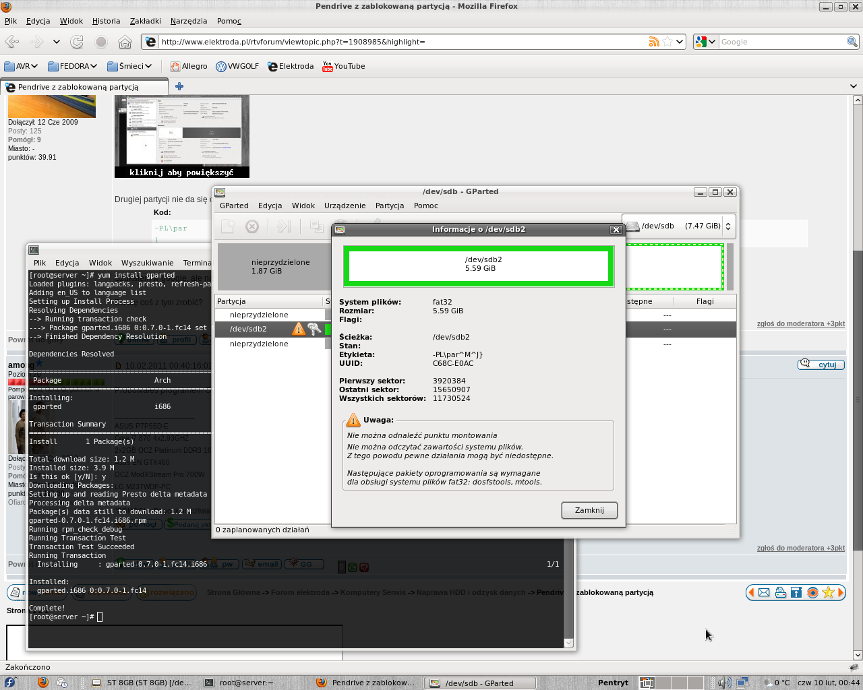Click the cytuj quote button
This screenshot has height=690, width=863.
click(821, 365)
